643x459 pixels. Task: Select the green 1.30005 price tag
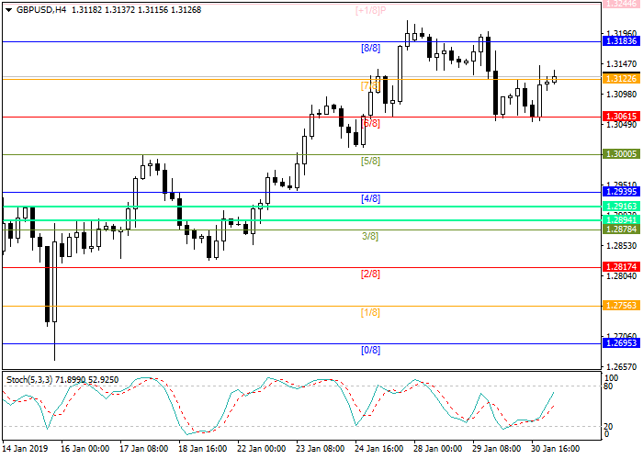click(x=620, y=155)
